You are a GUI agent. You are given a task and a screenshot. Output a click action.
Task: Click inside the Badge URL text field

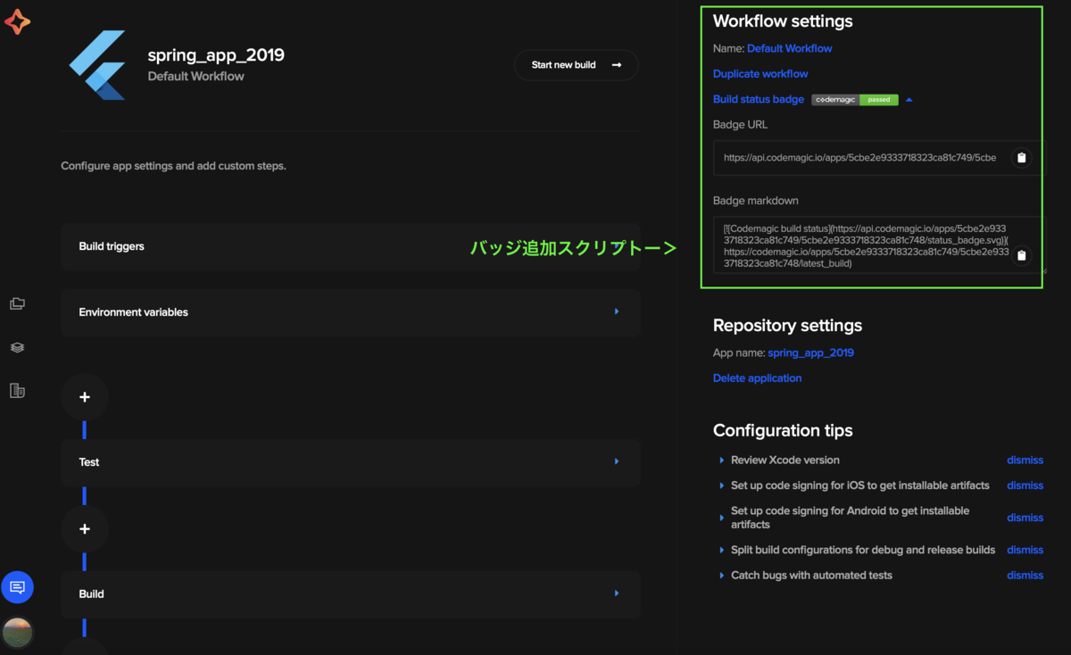[857, 158]
